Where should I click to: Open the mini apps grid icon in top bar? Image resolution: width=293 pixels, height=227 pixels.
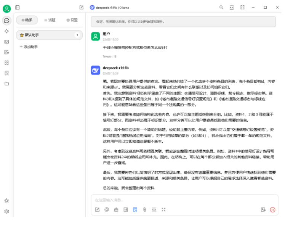[242, 7]
